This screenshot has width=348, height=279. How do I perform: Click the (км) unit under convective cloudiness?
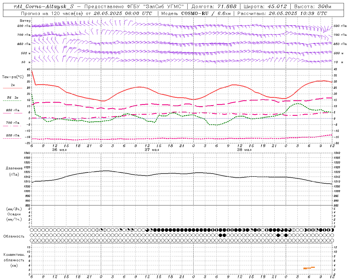pos(14,265)
